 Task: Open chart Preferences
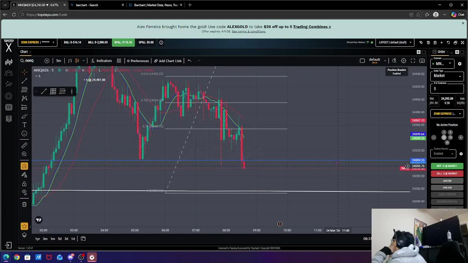pos(137,61)
